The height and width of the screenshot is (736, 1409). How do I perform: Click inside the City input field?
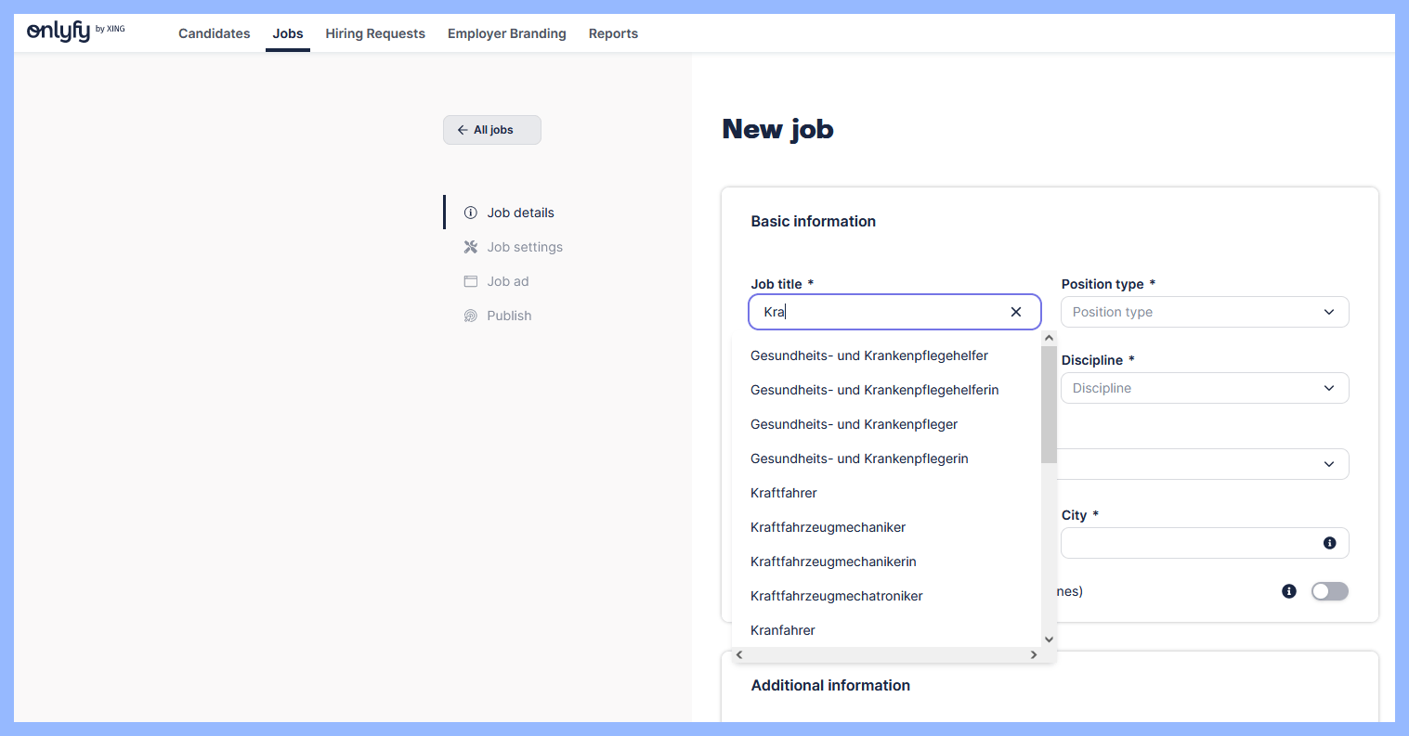tap(1198, 543)
